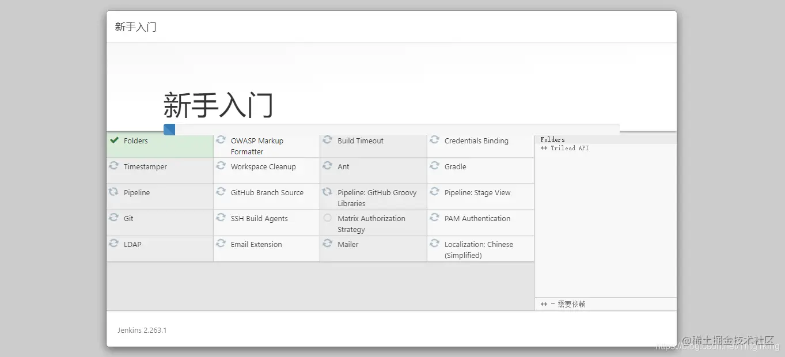Click the sync icon beside Mailer
785x357 pixels.
click(x=328, y=244)
